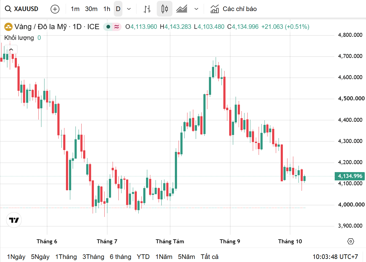Image resolution: width=366 pixels, height=262 pixels.
Task: Click the +21.063 (+0.51%) change value
Action: point(285,27)
